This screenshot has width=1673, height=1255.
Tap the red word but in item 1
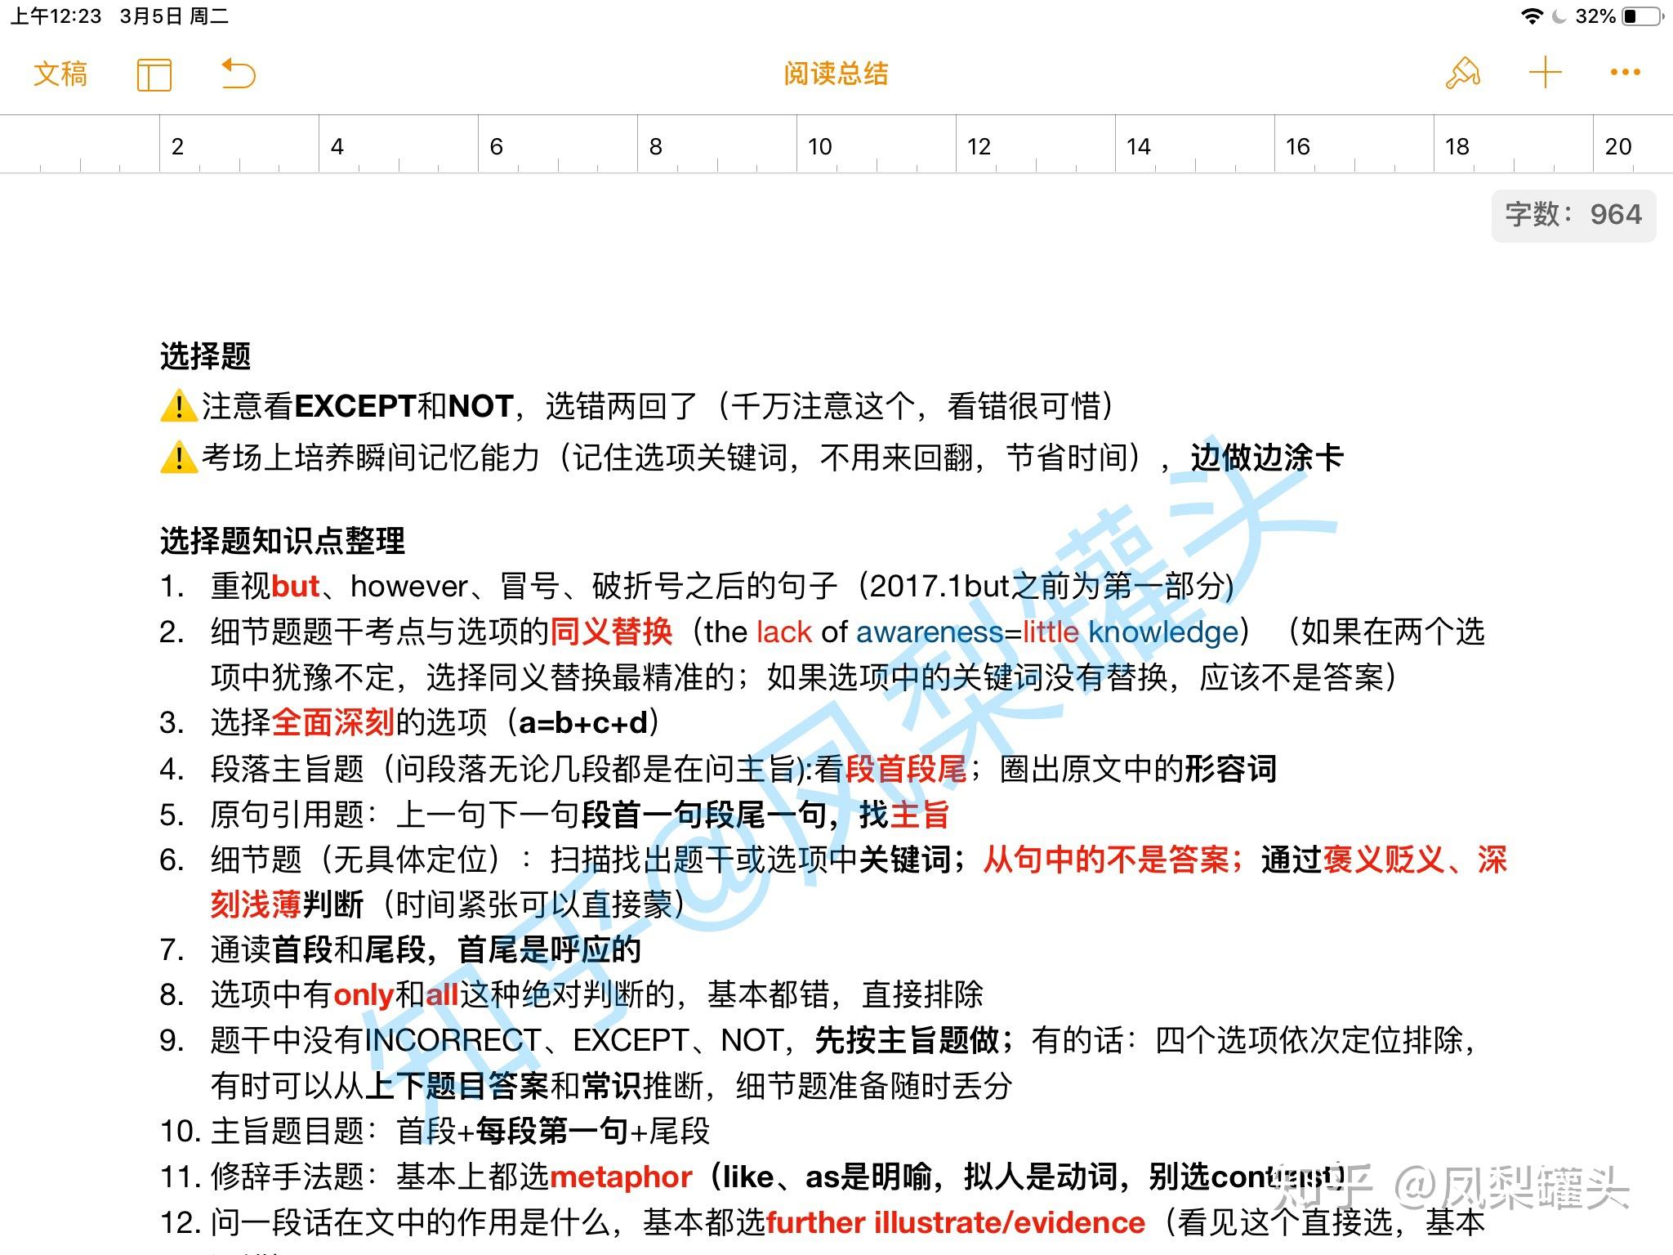pyautogui.click(x=296, y=587)
